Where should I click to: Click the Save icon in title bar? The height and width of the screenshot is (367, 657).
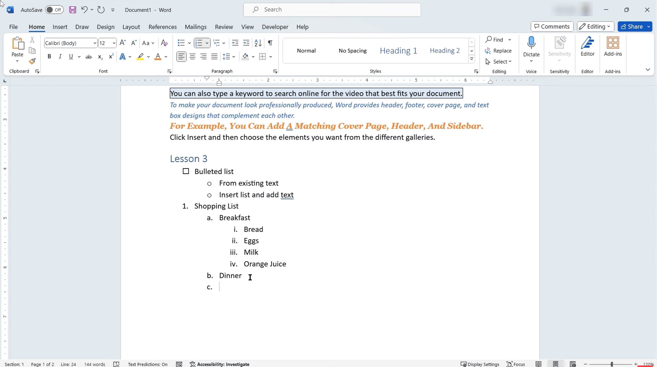pyautogui.click(x=72, y=10)
